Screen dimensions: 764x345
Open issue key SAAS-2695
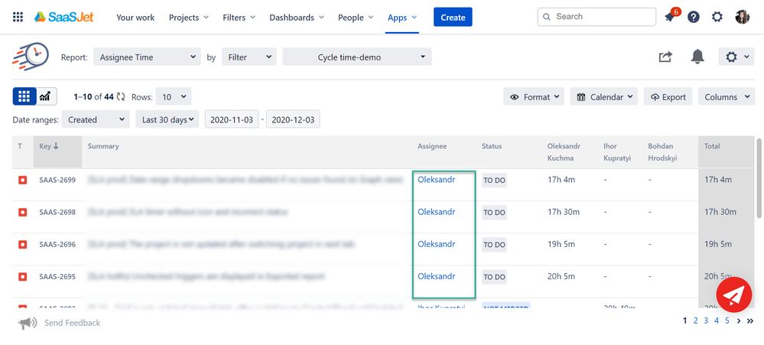(57, 277)
